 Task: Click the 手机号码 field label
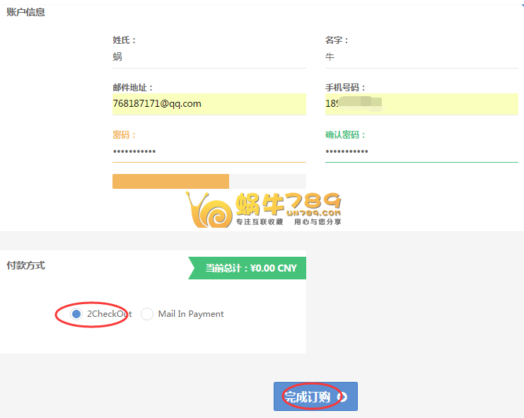tap(346, 88)
